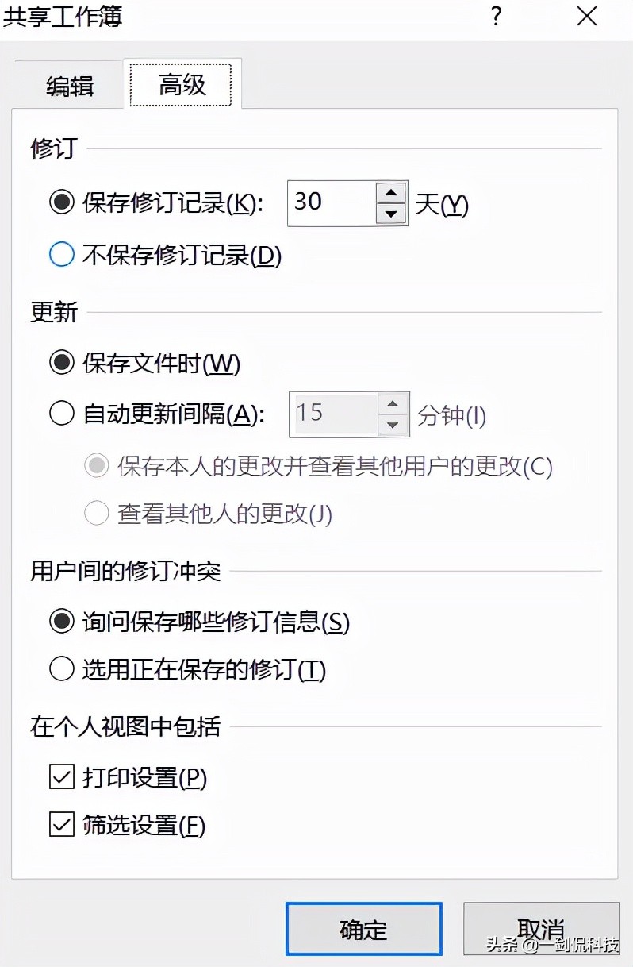
Task: Select 保存本人的更改并查看其他用户的更改 option
Action: point(95,467)
